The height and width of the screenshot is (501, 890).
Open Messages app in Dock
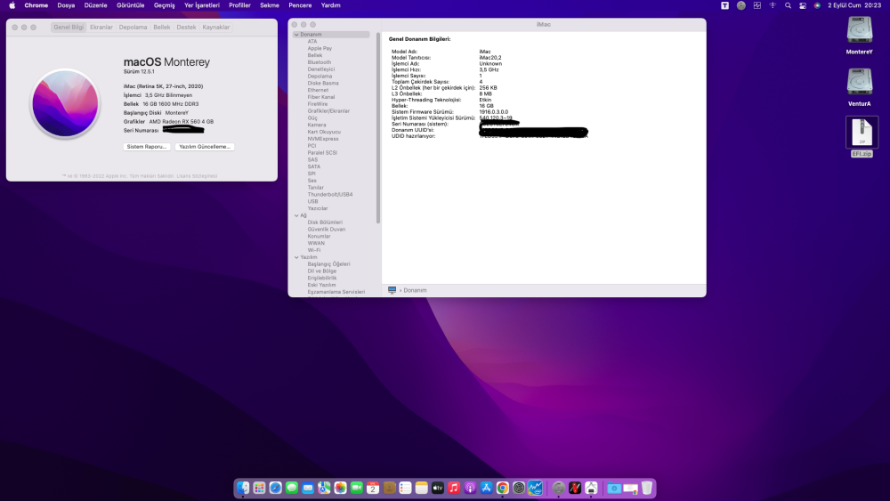[x=292, y=488]
